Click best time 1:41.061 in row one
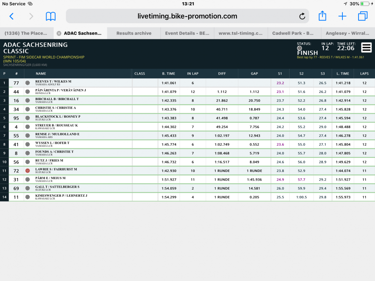The image size is (375, 281). click(169, 83)
